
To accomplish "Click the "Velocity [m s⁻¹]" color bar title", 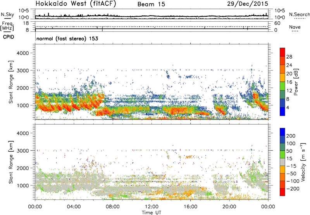I will [x=303, y=162].
